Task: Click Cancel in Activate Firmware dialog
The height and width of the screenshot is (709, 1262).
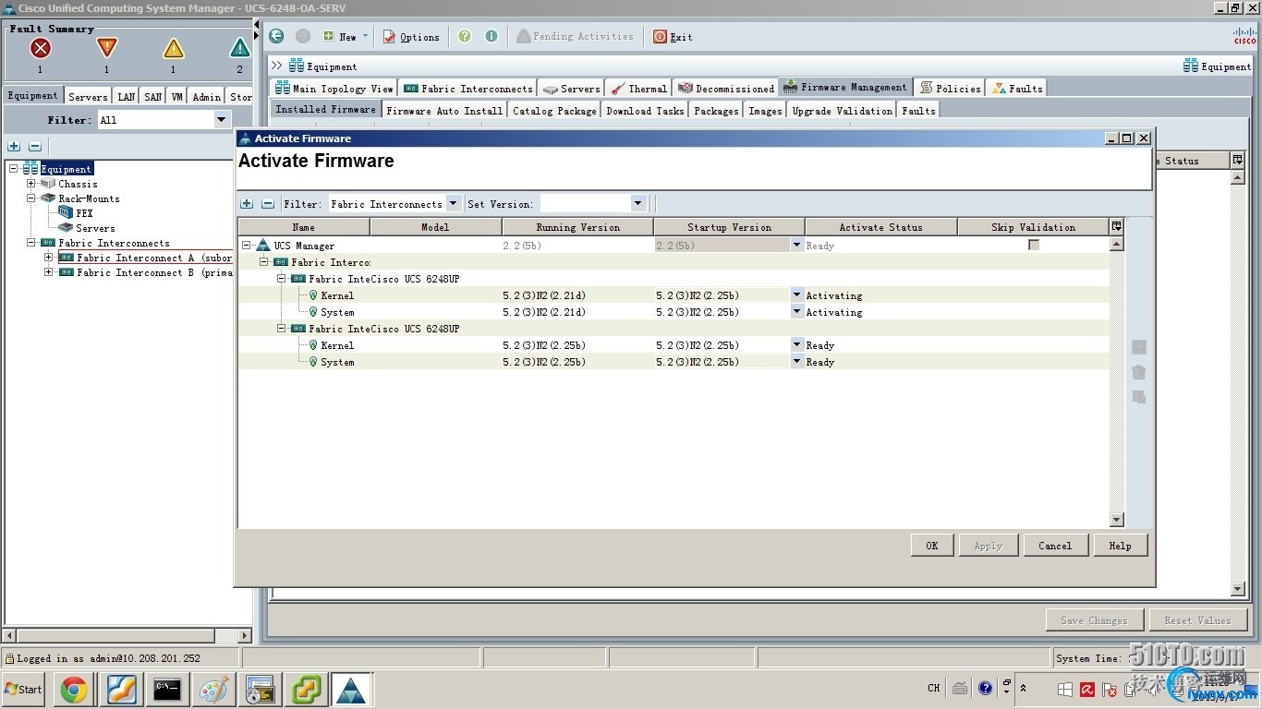Action: pyautogui.click(x=1055, y=546)
